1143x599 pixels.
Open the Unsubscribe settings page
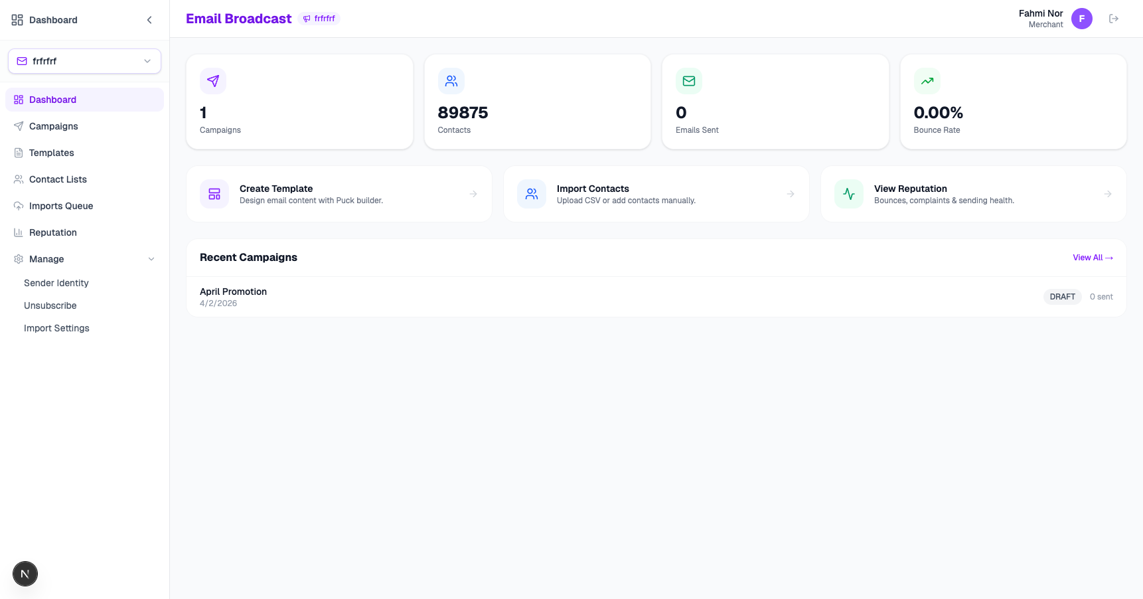(x=50, y=305)
